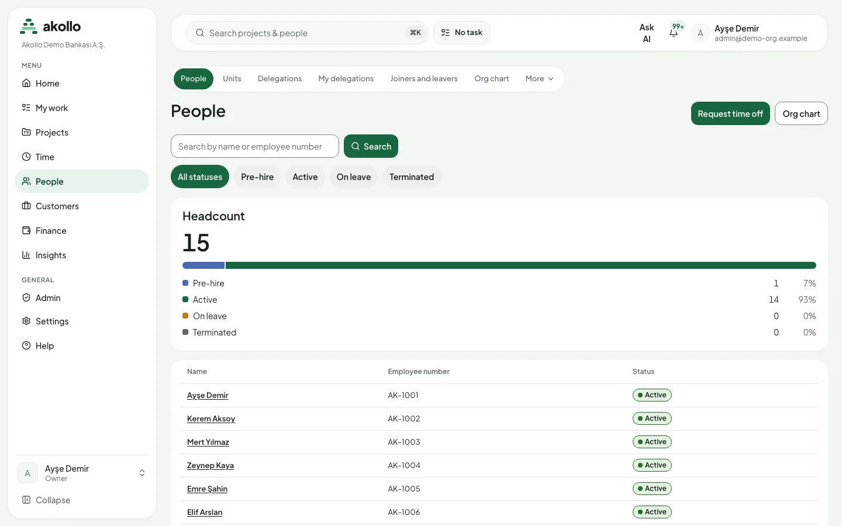Click the Finance wallet icon
Viewport: 842px width, 526px height.
click(26, 230)
